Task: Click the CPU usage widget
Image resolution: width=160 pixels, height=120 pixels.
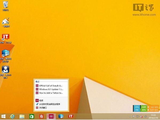Action: 137,108
